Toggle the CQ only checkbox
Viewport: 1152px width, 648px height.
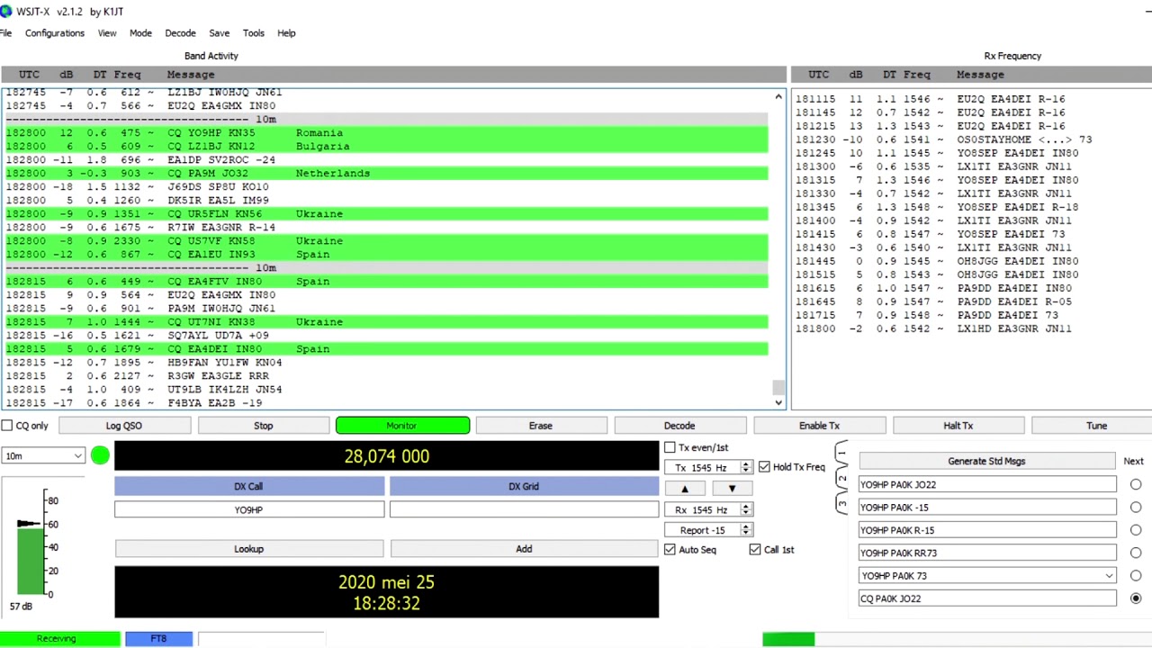[x=7, y=426]
